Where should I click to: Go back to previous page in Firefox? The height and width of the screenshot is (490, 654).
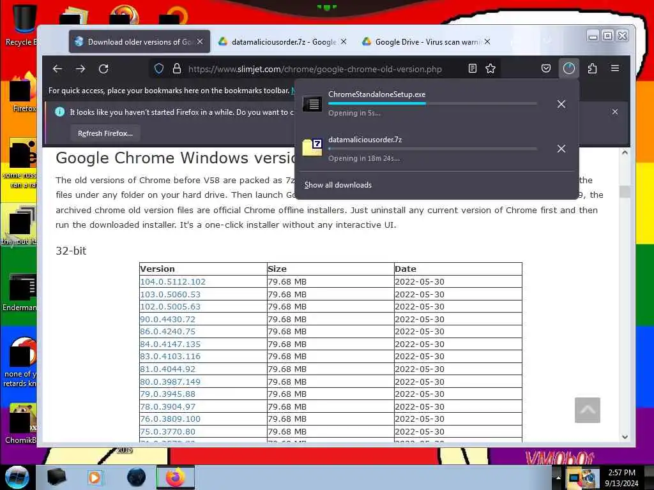click(x=57, y=69)
